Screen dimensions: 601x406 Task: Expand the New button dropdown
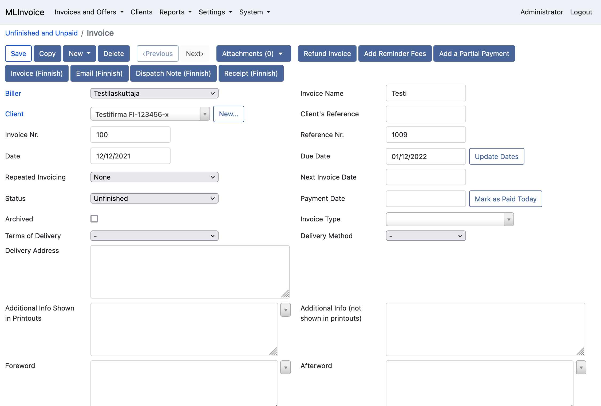[80, 54]
